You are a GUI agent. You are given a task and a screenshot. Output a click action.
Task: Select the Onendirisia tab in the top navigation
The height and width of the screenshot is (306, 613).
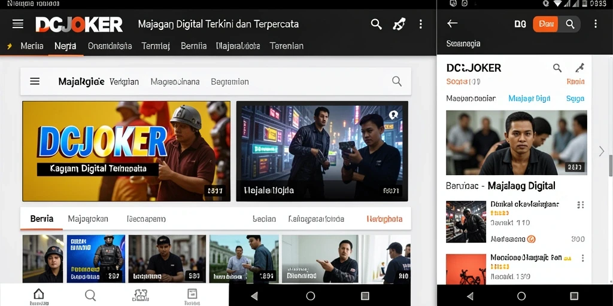click(x=110, y=46)
